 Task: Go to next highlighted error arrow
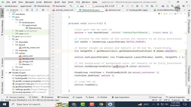[x=185, y=14]
